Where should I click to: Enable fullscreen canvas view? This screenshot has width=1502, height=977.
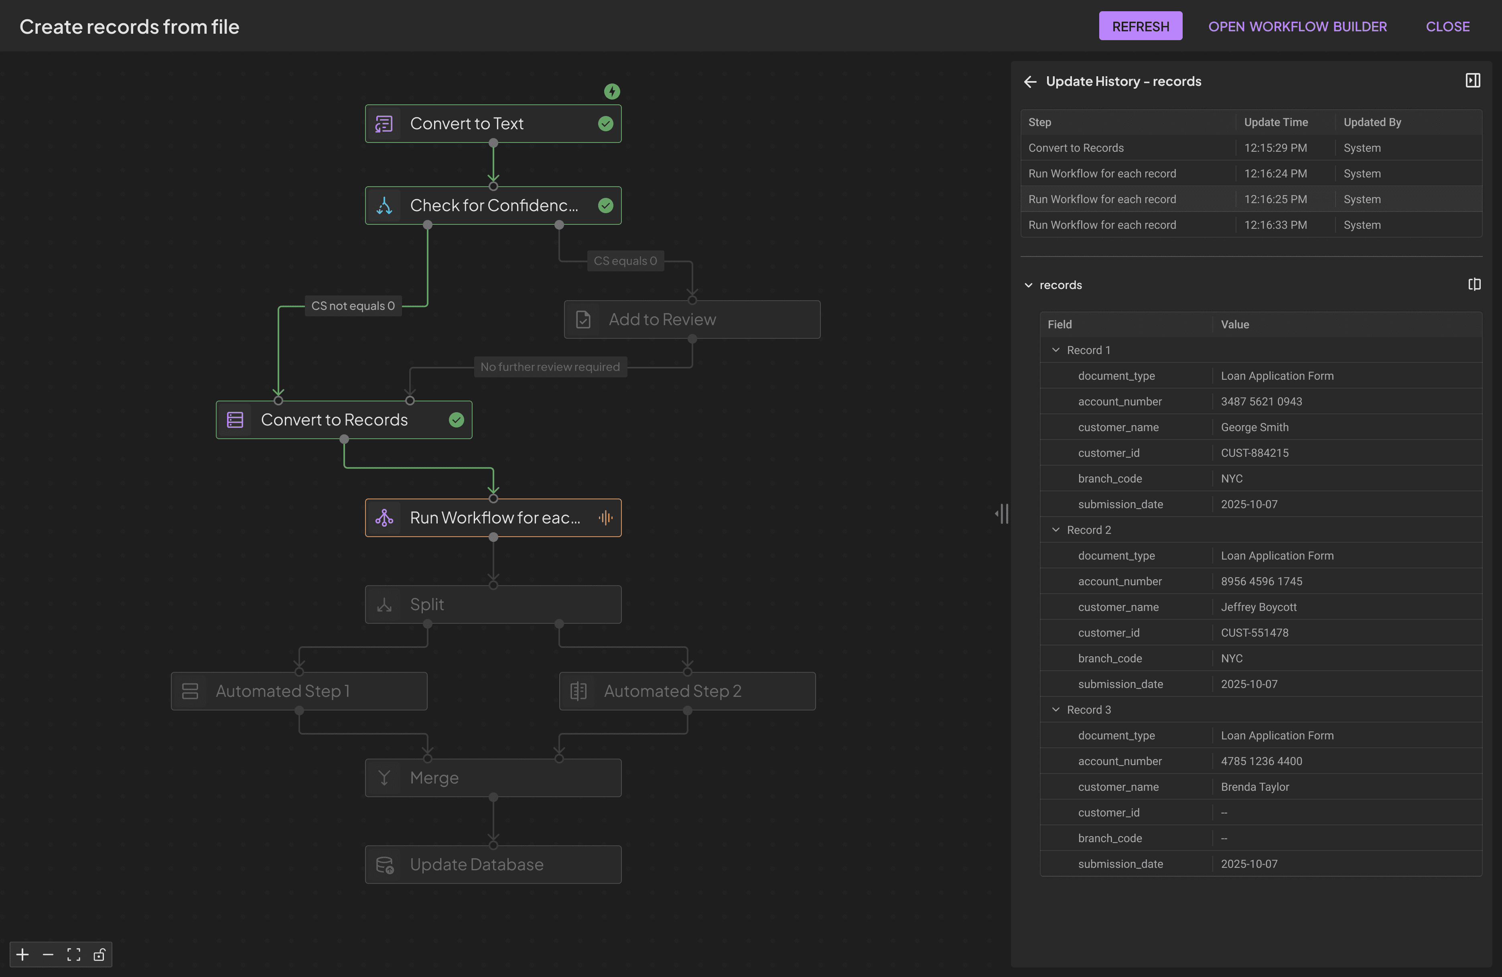point(73,955)
